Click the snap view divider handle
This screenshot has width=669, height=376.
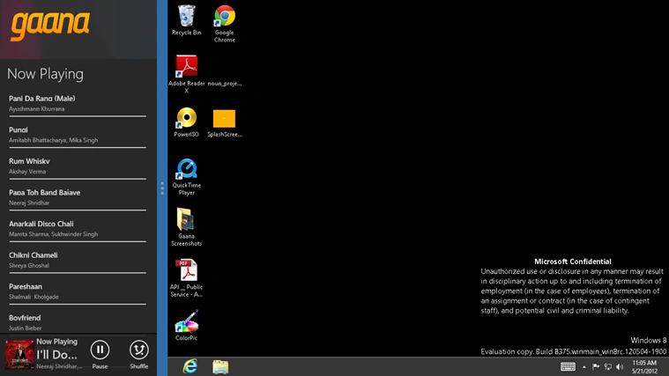click(162, 188)
